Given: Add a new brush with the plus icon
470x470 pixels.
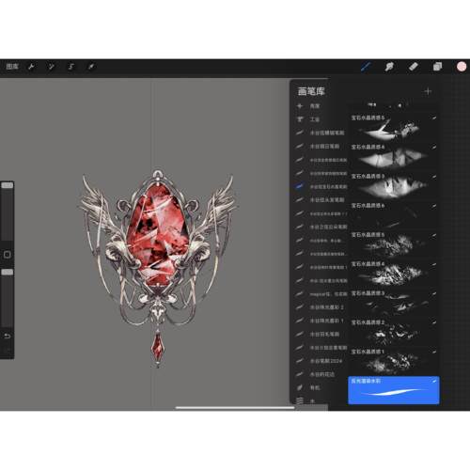Looking at the screenshot, I should [428, 91].
